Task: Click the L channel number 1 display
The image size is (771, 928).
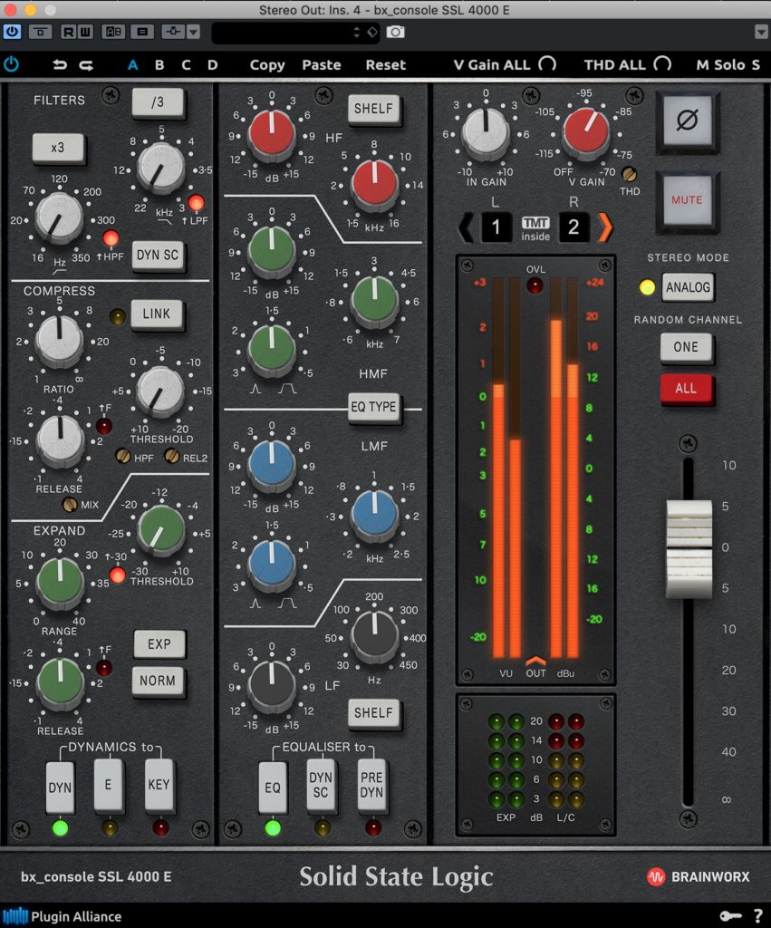Action: [496, 227]
